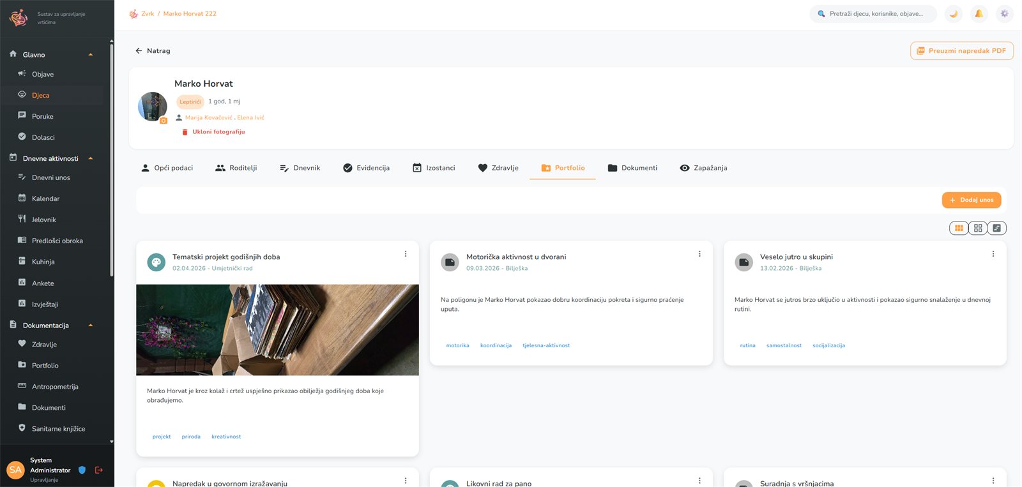Screen dimensions: 1022x487
Task: Select large grid view toggle
Action: (978, 228)
